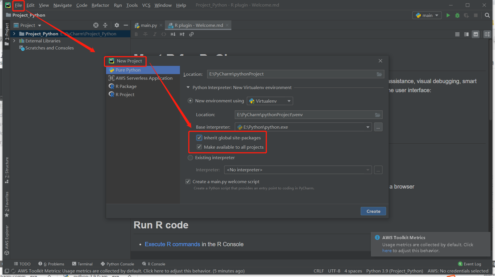The height and width of the screenshot is (277, 495).
Task: Browse venv Location folder icon
Action: point(378,115)
